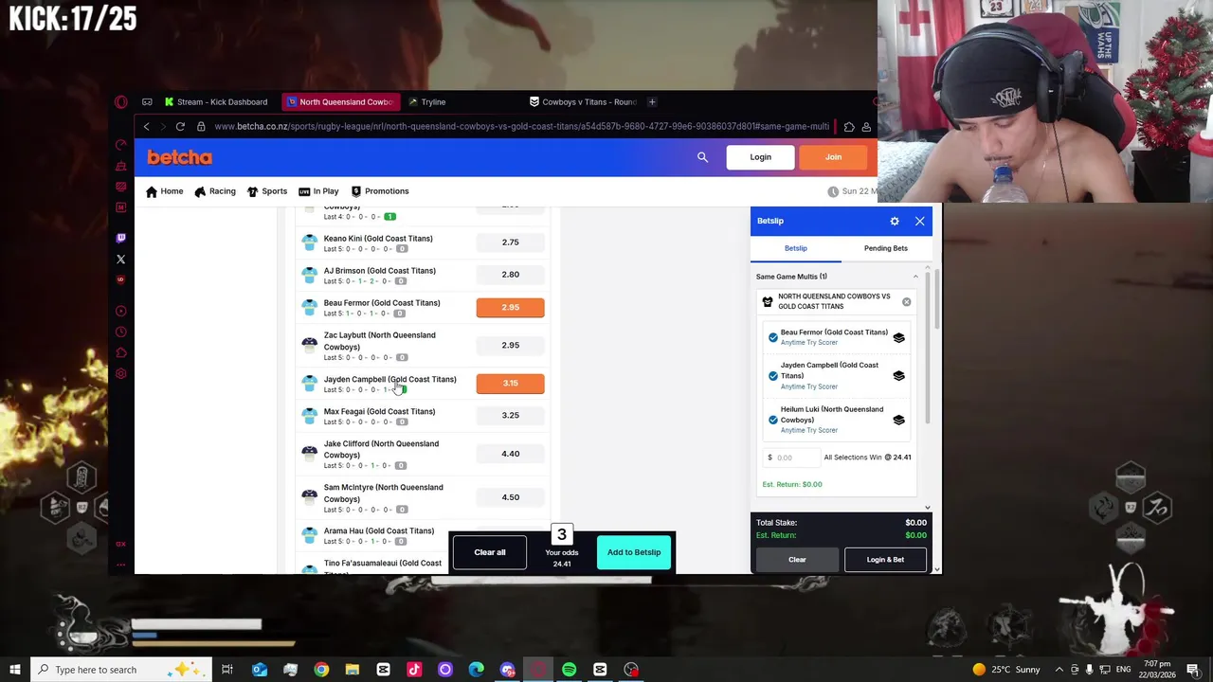Open Spotify from the taskbar
This screenshot has width=1213, height=682.
click(x=569, y=670)
